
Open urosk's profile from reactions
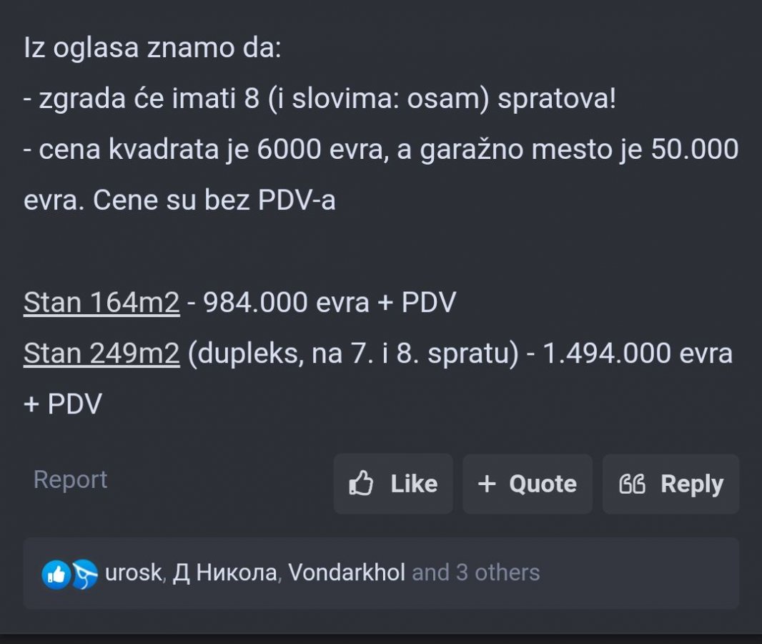click(x=134, y=572)
